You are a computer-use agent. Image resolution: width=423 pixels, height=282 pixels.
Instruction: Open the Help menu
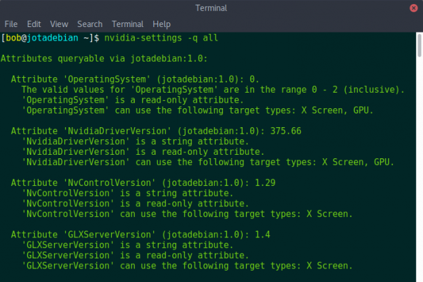coord(161,24)
